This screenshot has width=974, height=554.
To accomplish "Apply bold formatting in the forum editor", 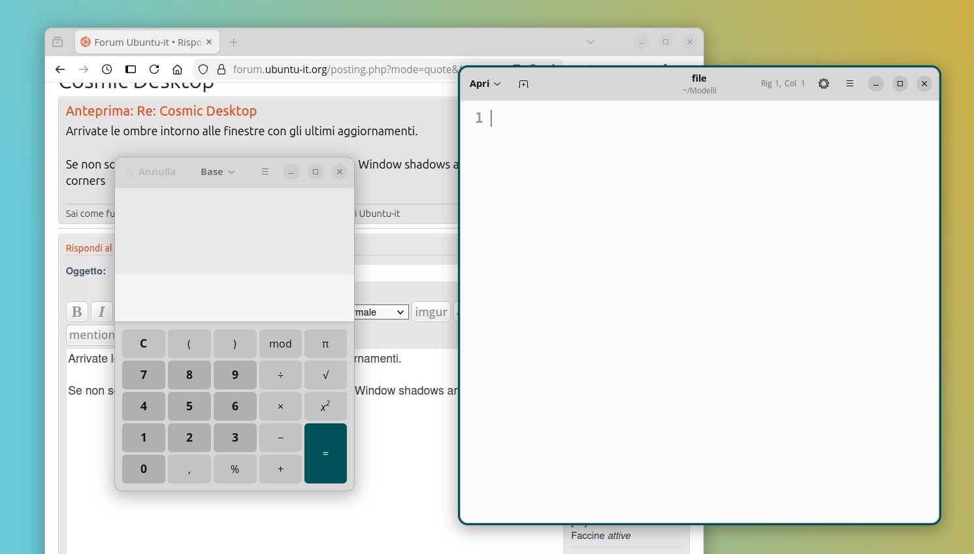I will (x=77, y=312).
